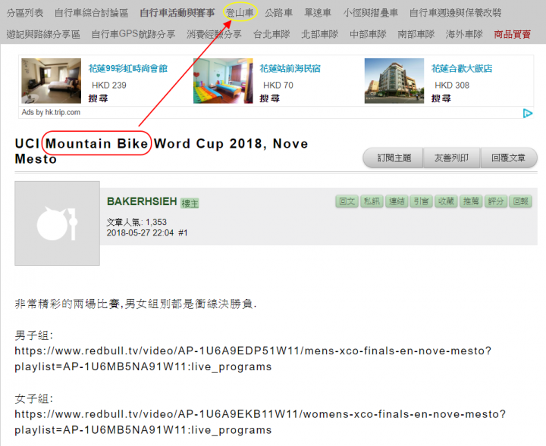Open the 花蓮99彩虹時尚會館 hotel ad link
546x446 pixels.
(x=128, y=68)
